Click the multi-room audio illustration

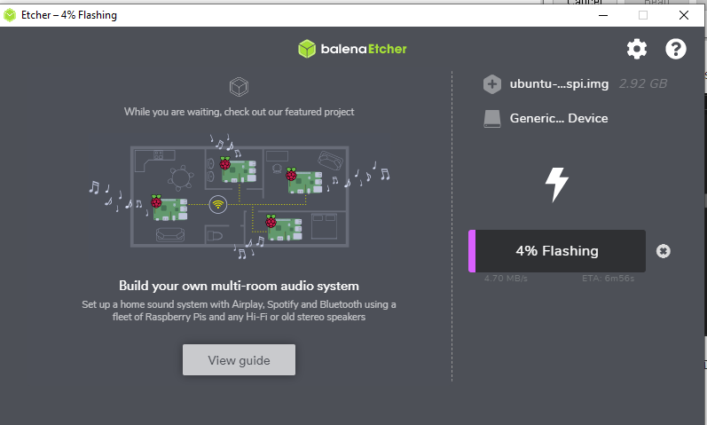pos(240,197)
